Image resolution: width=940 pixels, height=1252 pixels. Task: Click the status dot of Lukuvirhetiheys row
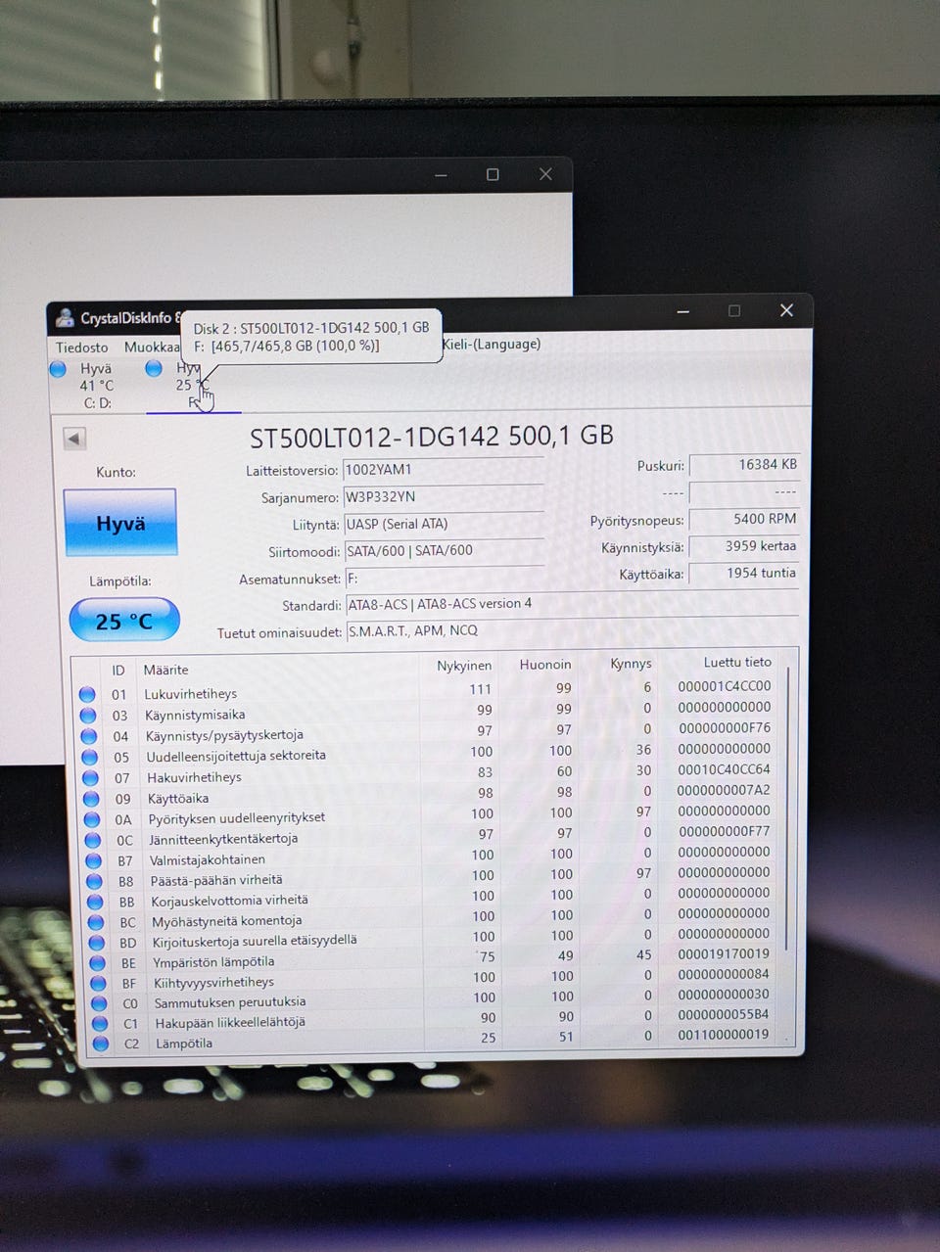[x=87, y=694]
